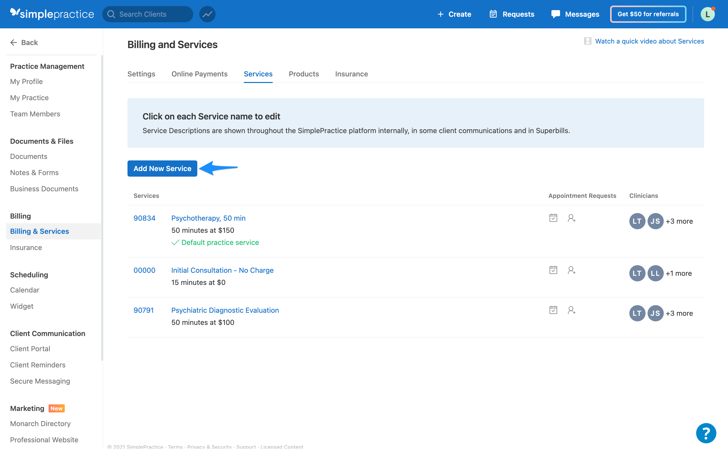Open the Online Payments tab
This screenshot has width=728, height=459.
(200, 74)
